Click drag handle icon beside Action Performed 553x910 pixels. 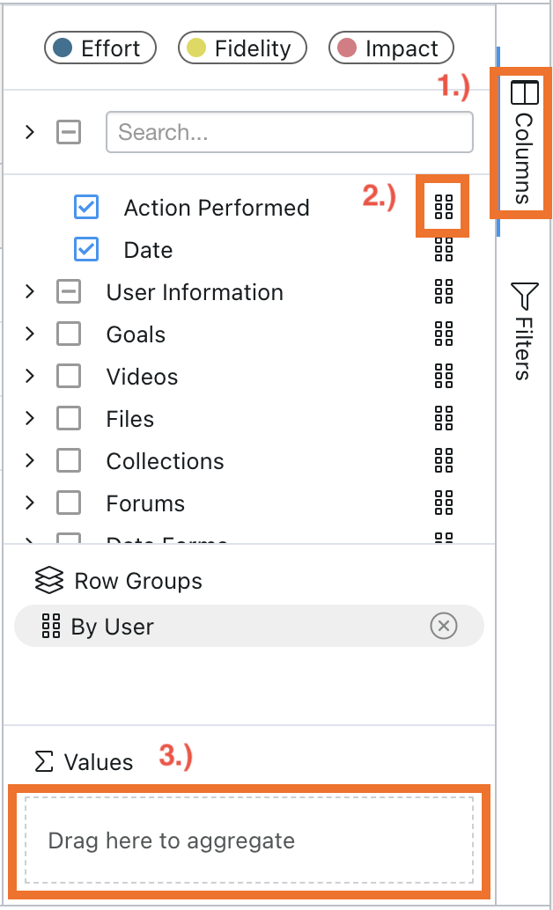tap(444, 208)
